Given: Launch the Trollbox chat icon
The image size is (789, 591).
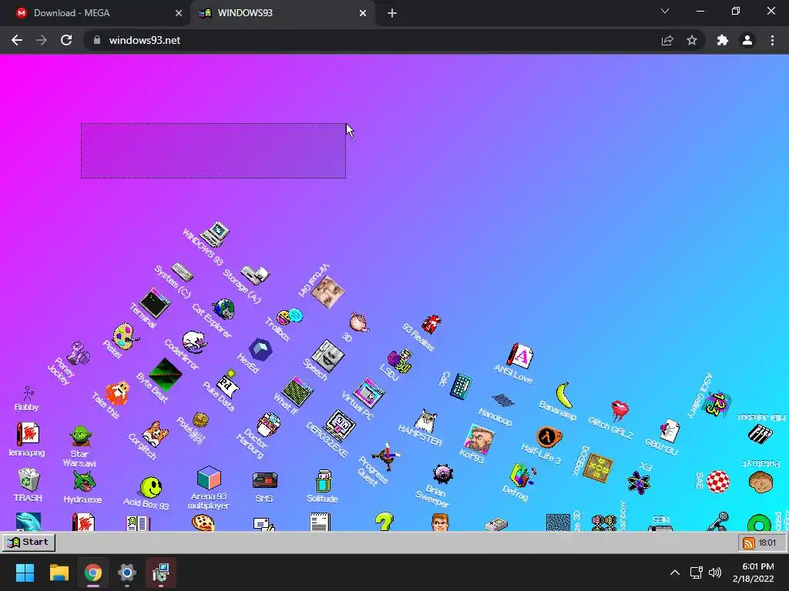Looking at the screenshot, I should (x=290, y=316).
